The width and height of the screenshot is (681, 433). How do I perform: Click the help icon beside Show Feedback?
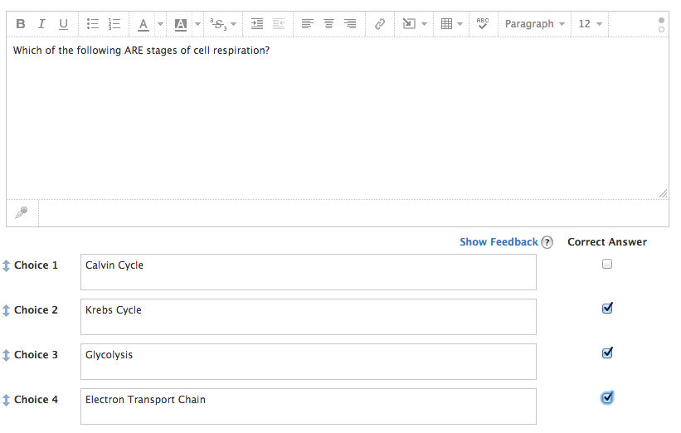[x=547, y=242]
